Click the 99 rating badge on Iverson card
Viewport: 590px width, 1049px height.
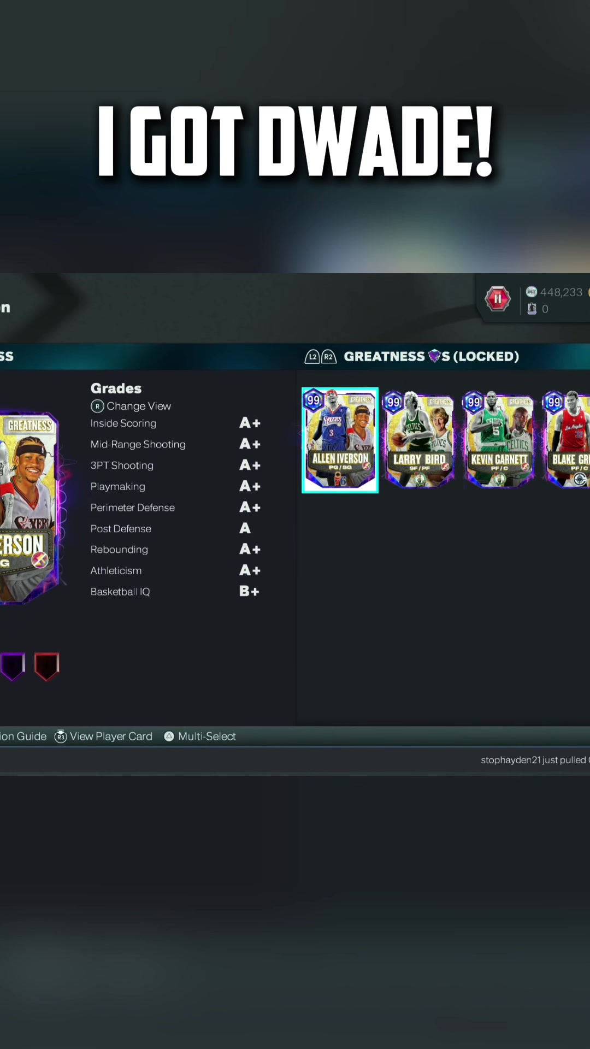coord(313,400)
